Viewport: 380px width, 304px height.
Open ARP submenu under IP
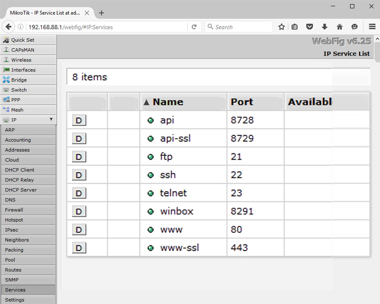coord(28,130)
